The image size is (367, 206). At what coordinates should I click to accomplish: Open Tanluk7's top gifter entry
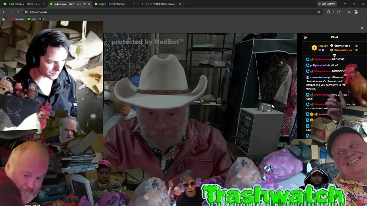[320, 47]
